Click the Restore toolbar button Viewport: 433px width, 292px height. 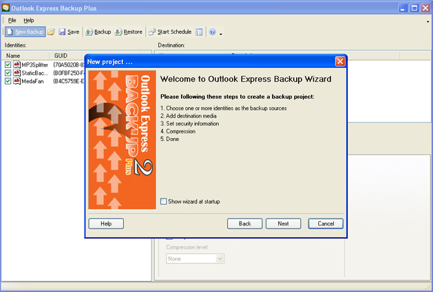pos(129,32)
